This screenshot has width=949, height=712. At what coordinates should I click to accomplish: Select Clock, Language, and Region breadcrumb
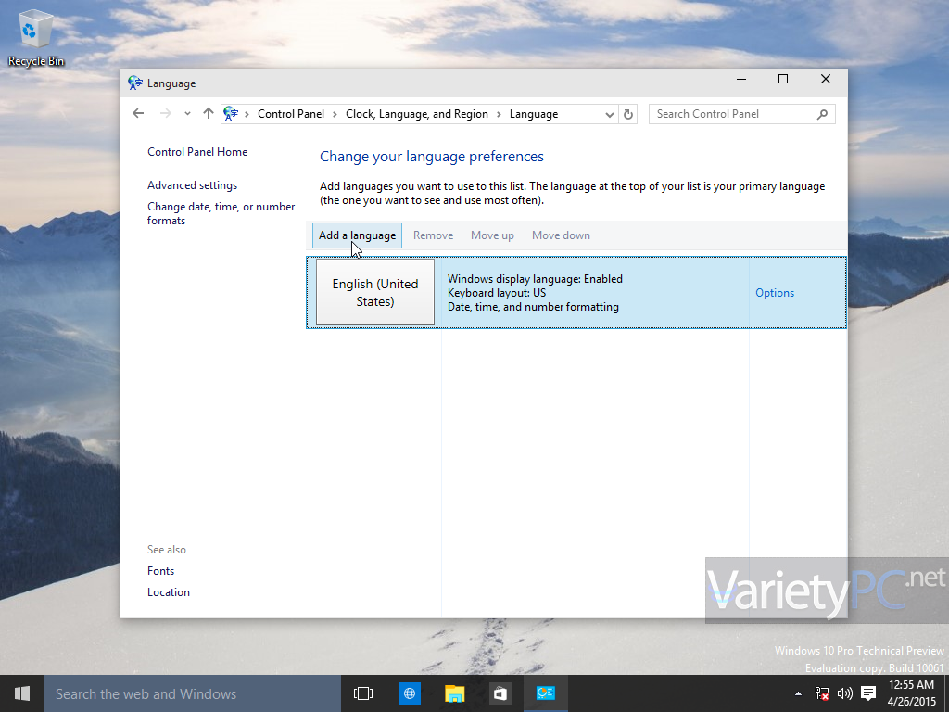pos(416,114)
